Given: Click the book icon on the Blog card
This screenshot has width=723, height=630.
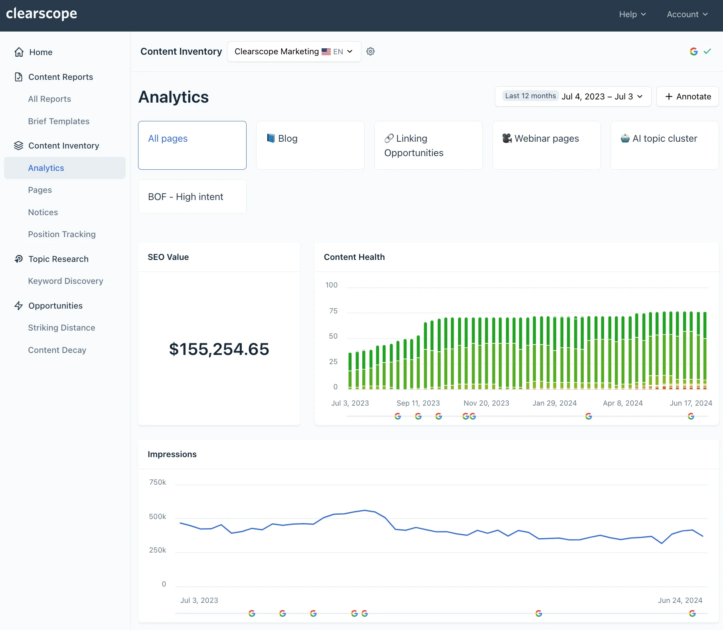Looking at the screenshot, I should (x=270, y=138).
